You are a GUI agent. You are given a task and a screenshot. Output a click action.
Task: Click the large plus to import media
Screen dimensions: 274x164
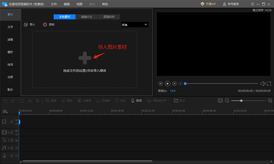[x=85, y=58]
